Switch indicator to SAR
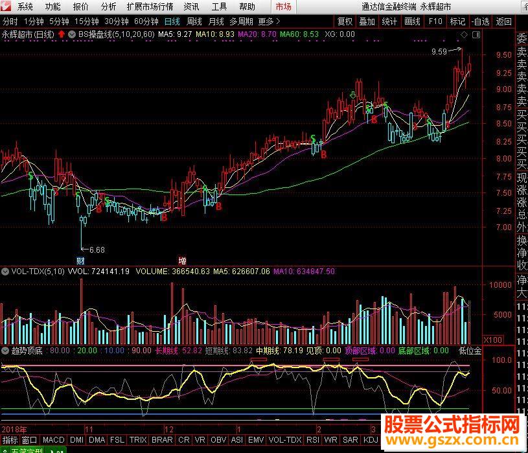Screen dimensions: 528x453 point(350,440)
